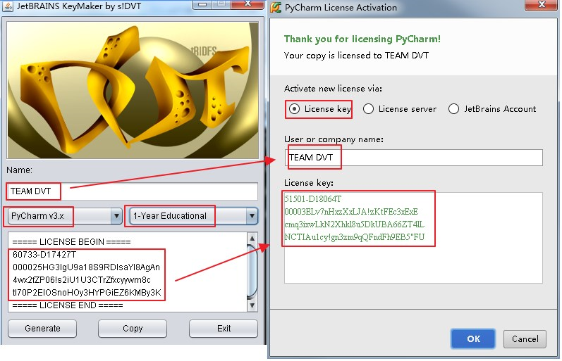This screenshot has height=361, width=562.
Task: Click the Java icon in KeyMaker title bar
Action: [8, 6]
